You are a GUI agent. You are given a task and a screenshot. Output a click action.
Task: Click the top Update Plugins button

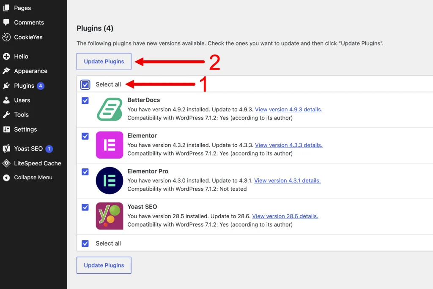104,62
